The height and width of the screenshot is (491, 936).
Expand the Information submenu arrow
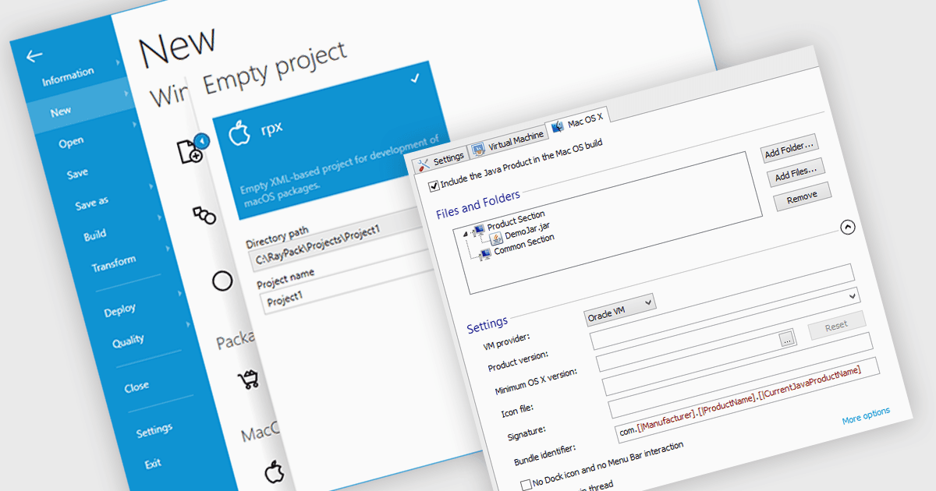(118, 63)
